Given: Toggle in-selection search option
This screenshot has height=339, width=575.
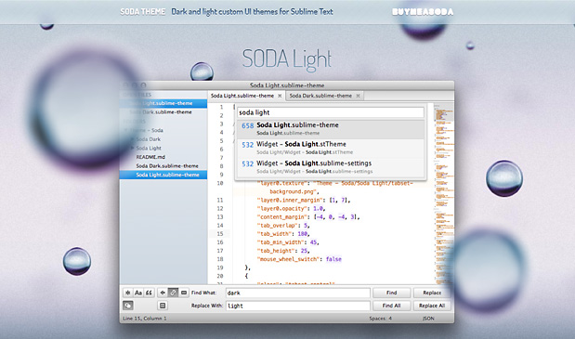Looking at the screenshot, I should point(184,293).
